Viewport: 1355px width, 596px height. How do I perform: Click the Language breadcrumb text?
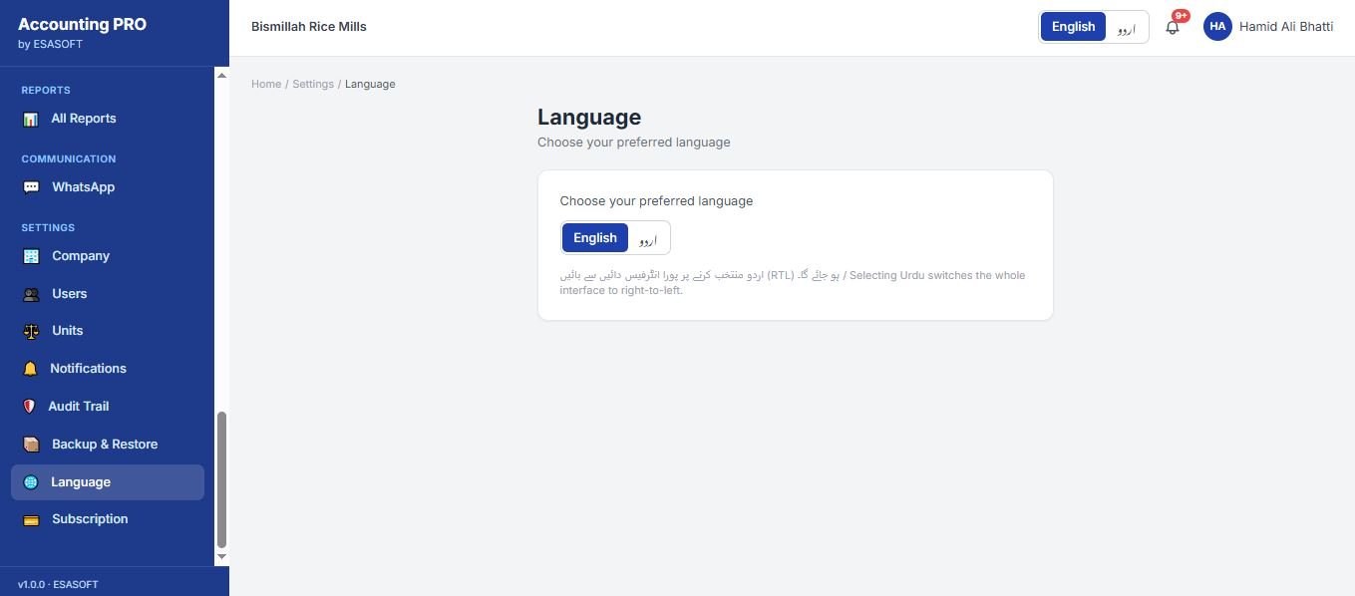(370, 84)
